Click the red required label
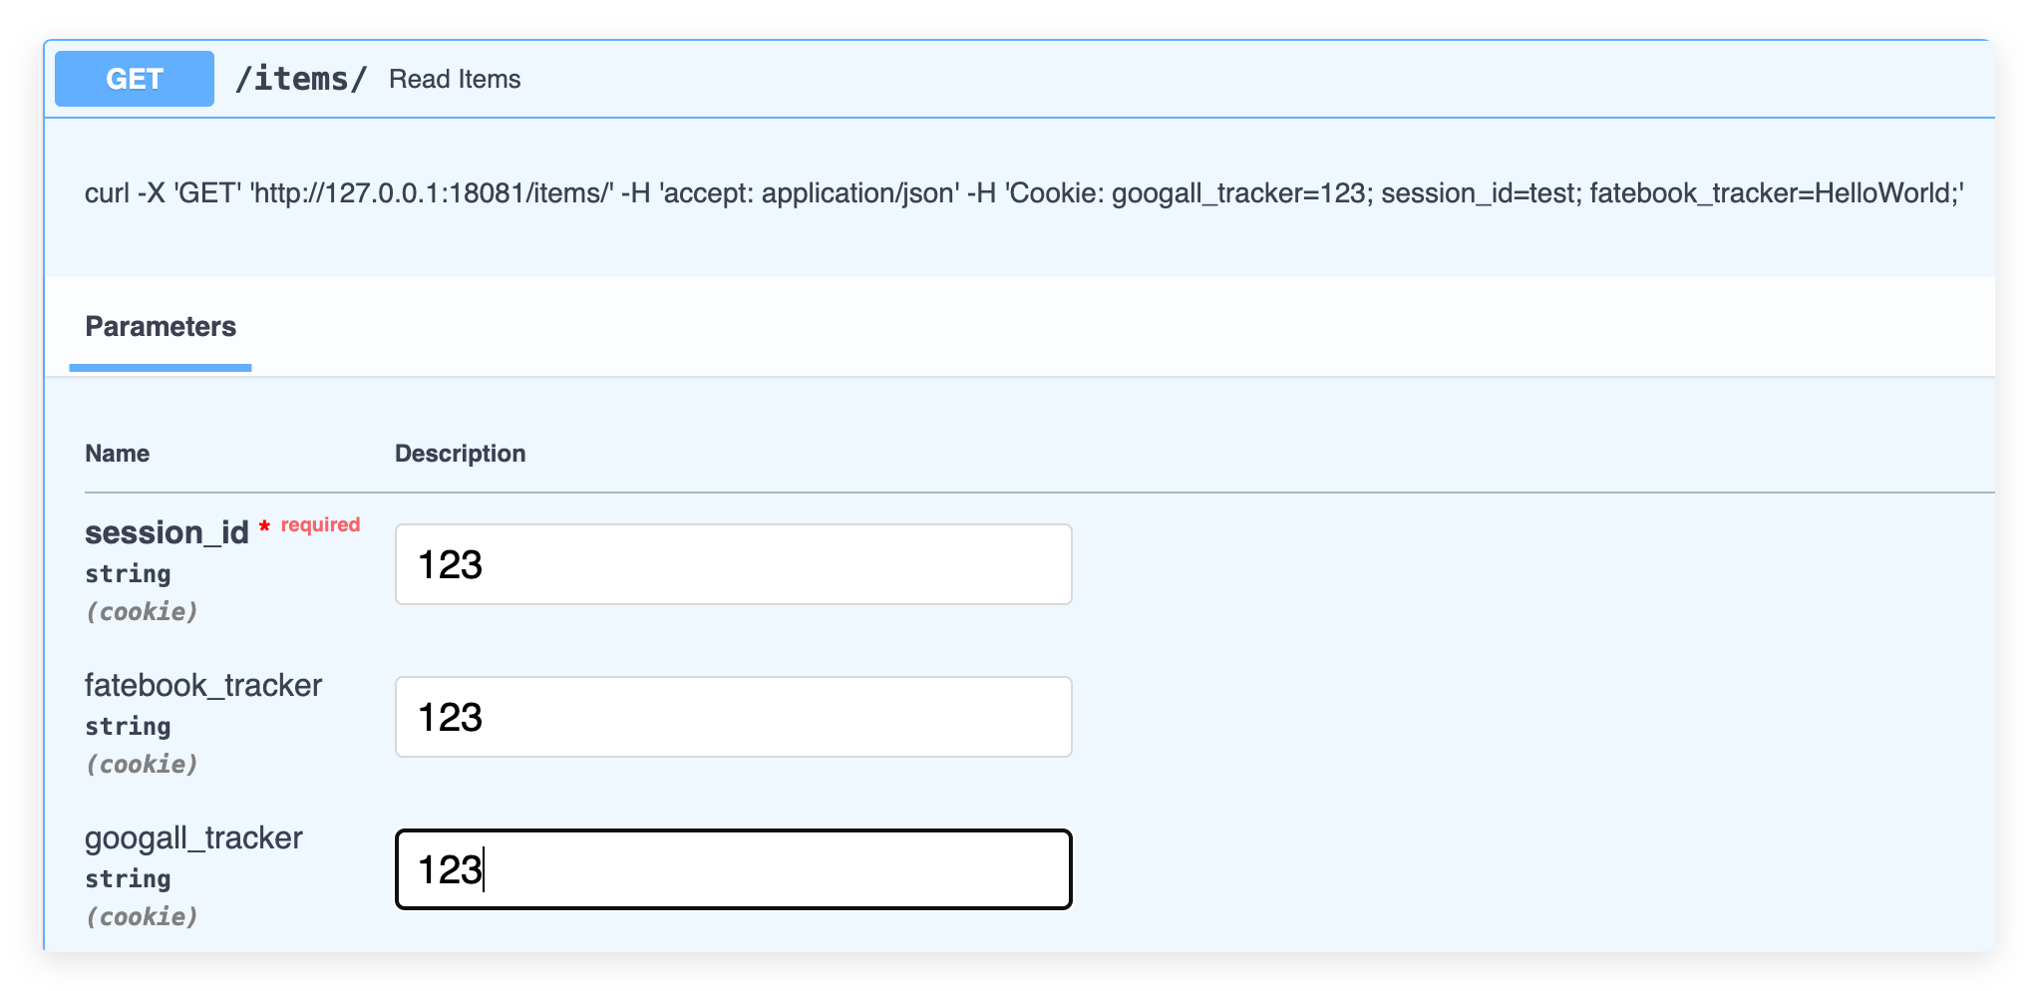The width and height of the screenshot is (2034, 991). pyautogui.click(x=320, y=525)
